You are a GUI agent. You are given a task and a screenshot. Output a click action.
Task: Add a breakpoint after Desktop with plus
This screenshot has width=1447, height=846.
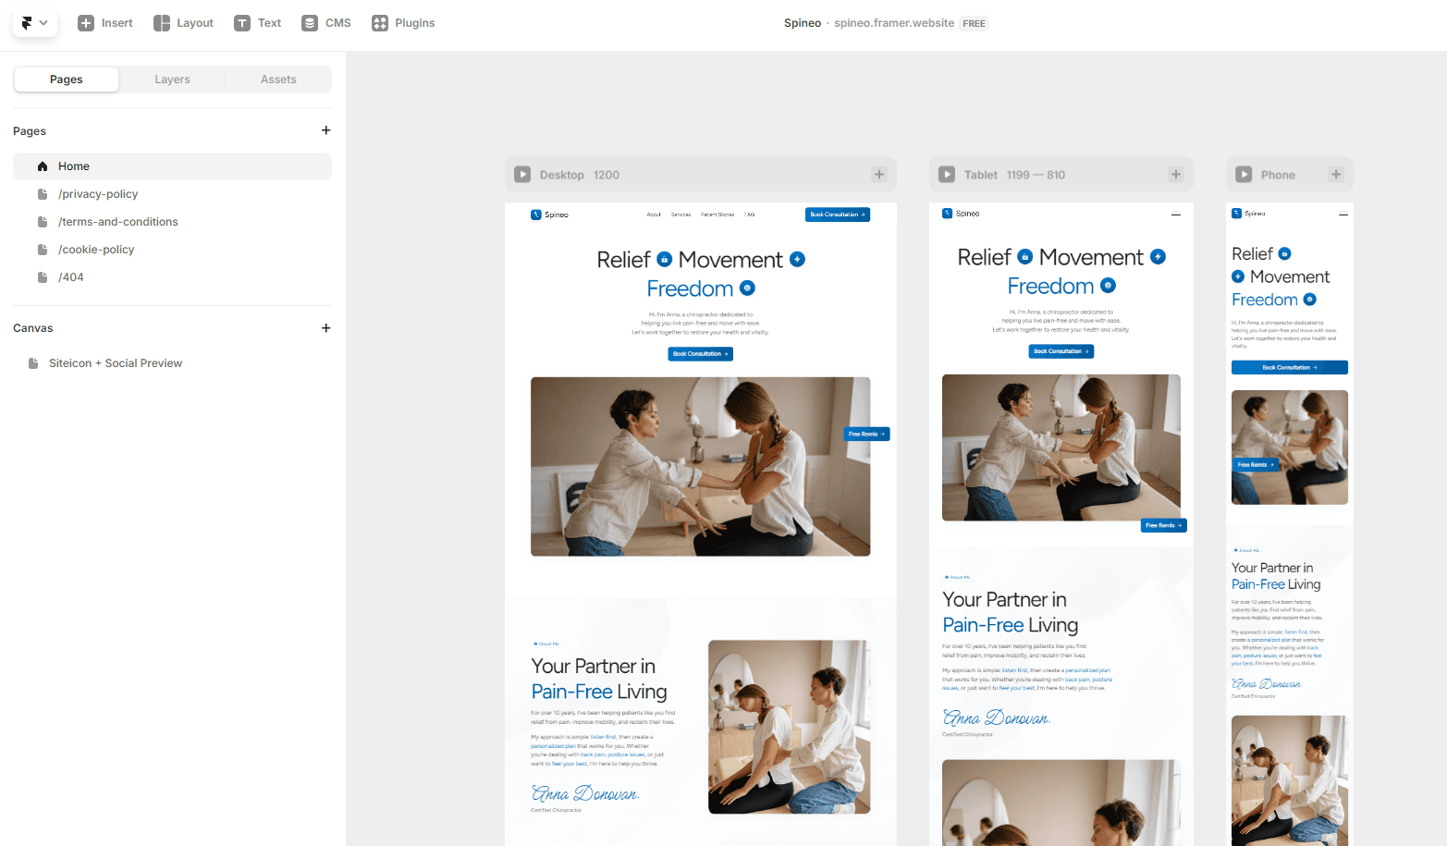(x=879, y=175)
